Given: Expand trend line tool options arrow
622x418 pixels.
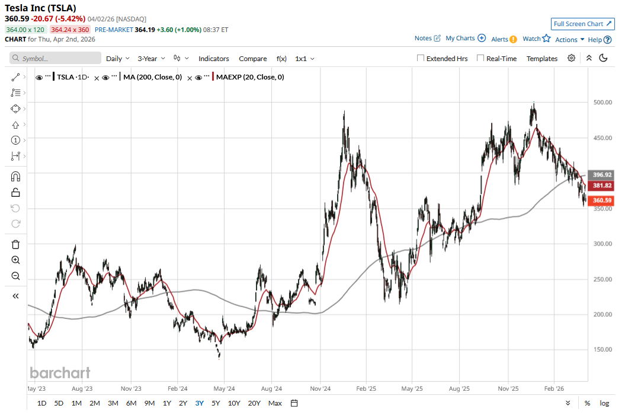Looking at the screenshot, I should tap(25, 77).
